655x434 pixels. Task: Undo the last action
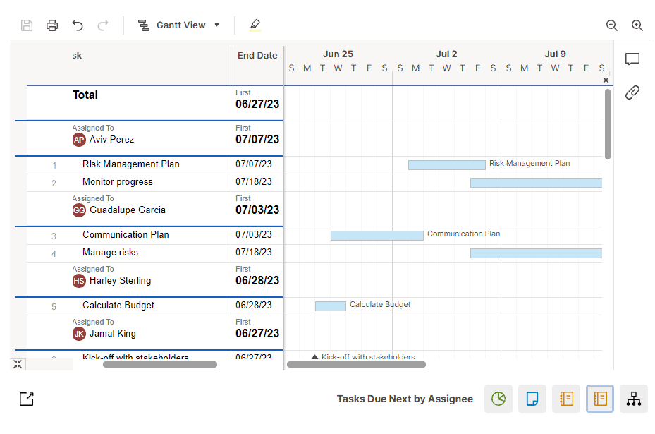(78, 25)
